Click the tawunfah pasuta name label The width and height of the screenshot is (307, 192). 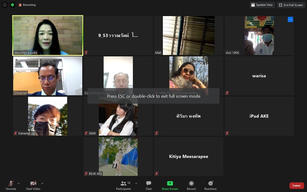point(25,53)
